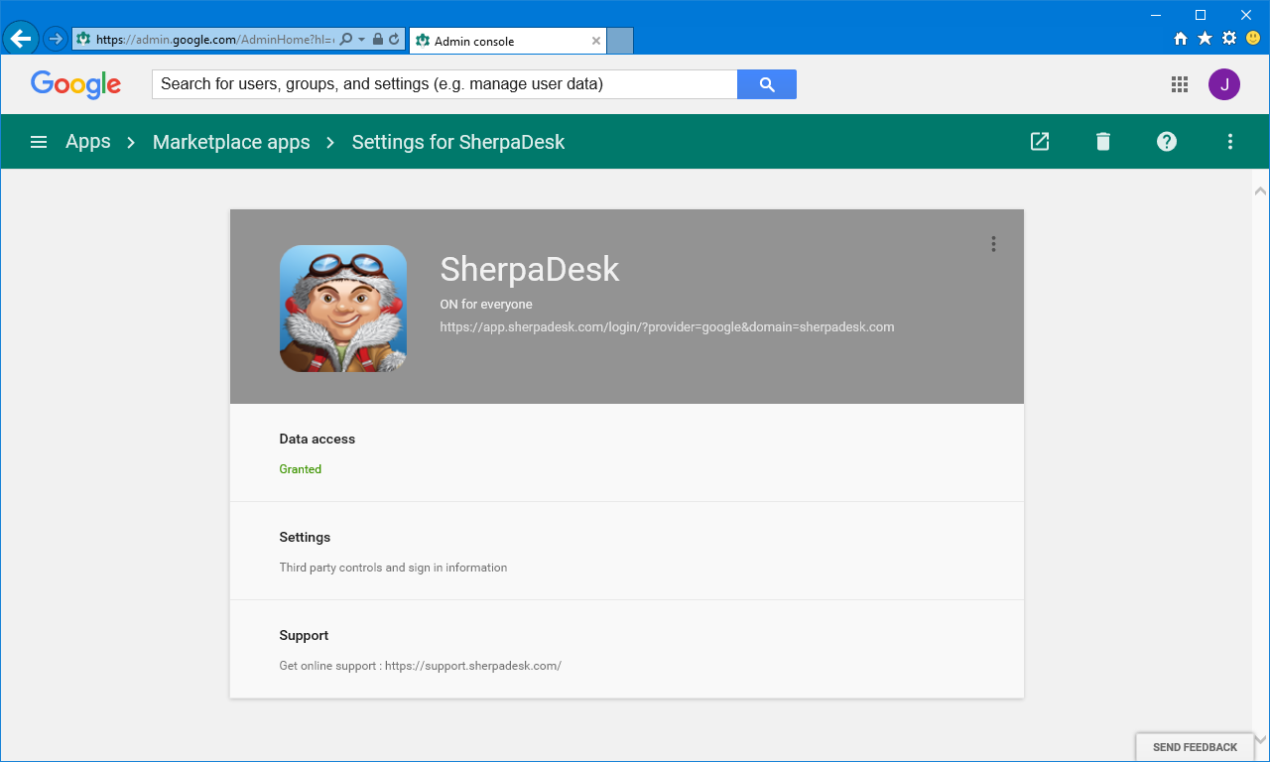Click the Google logo

click(x=75, y=84)
